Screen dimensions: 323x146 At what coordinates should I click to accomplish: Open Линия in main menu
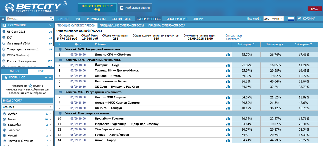coord(63,19)
